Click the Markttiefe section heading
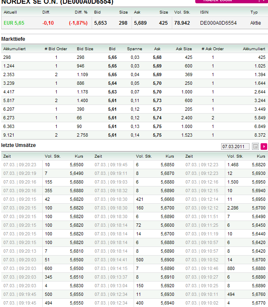 coord(13,39)
